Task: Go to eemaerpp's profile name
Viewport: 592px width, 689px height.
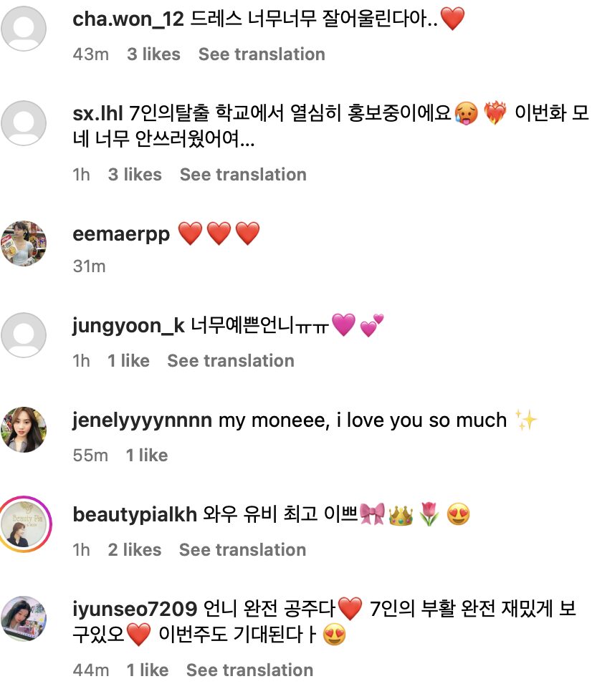Action: click(x=121, y=234)
